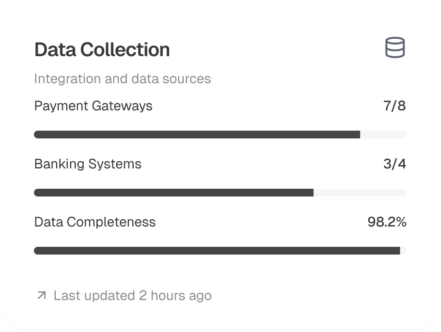Click the 7/8 Payment Gateways count
This screenshot has width=441, height=332.
tap(394, 106)
